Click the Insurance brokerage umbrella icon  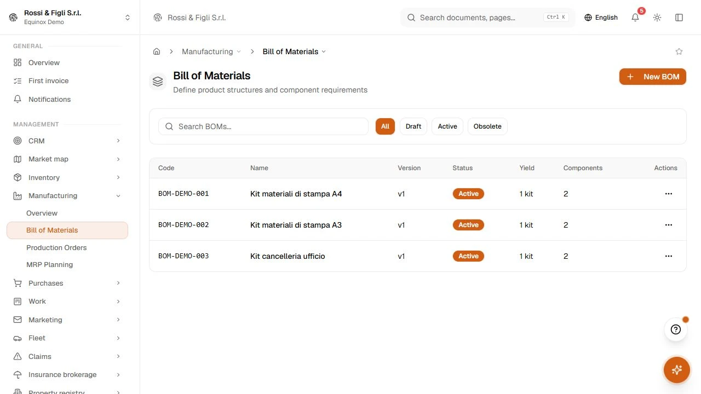click(x=18, y=375)
